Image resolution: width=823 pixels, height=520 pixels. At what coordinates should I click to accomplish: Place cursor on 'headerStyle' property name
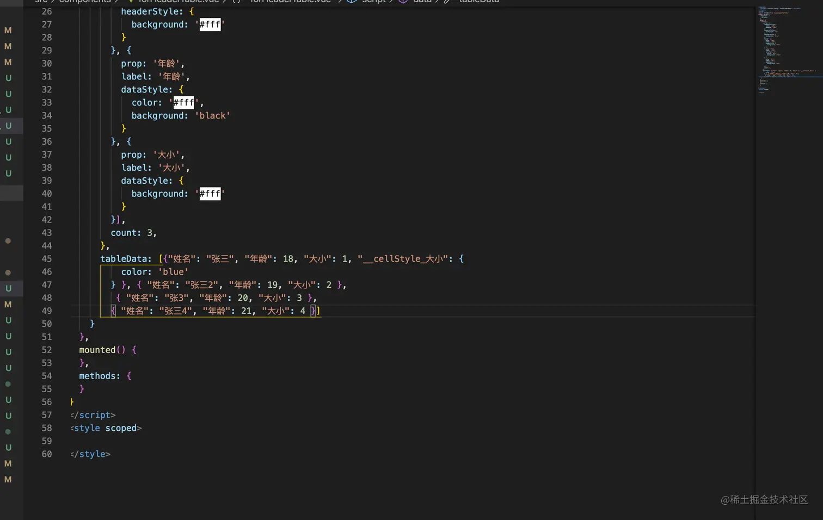150,11
